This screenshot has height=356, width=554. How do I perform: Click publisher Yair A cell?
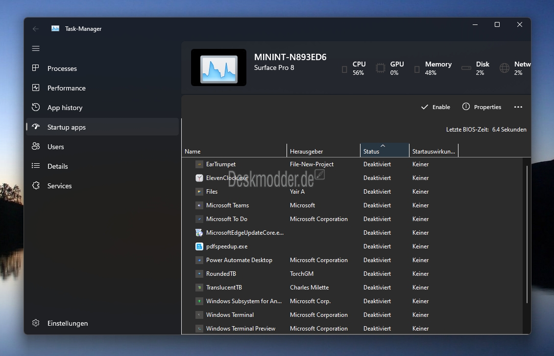click(x=297, y=192)
